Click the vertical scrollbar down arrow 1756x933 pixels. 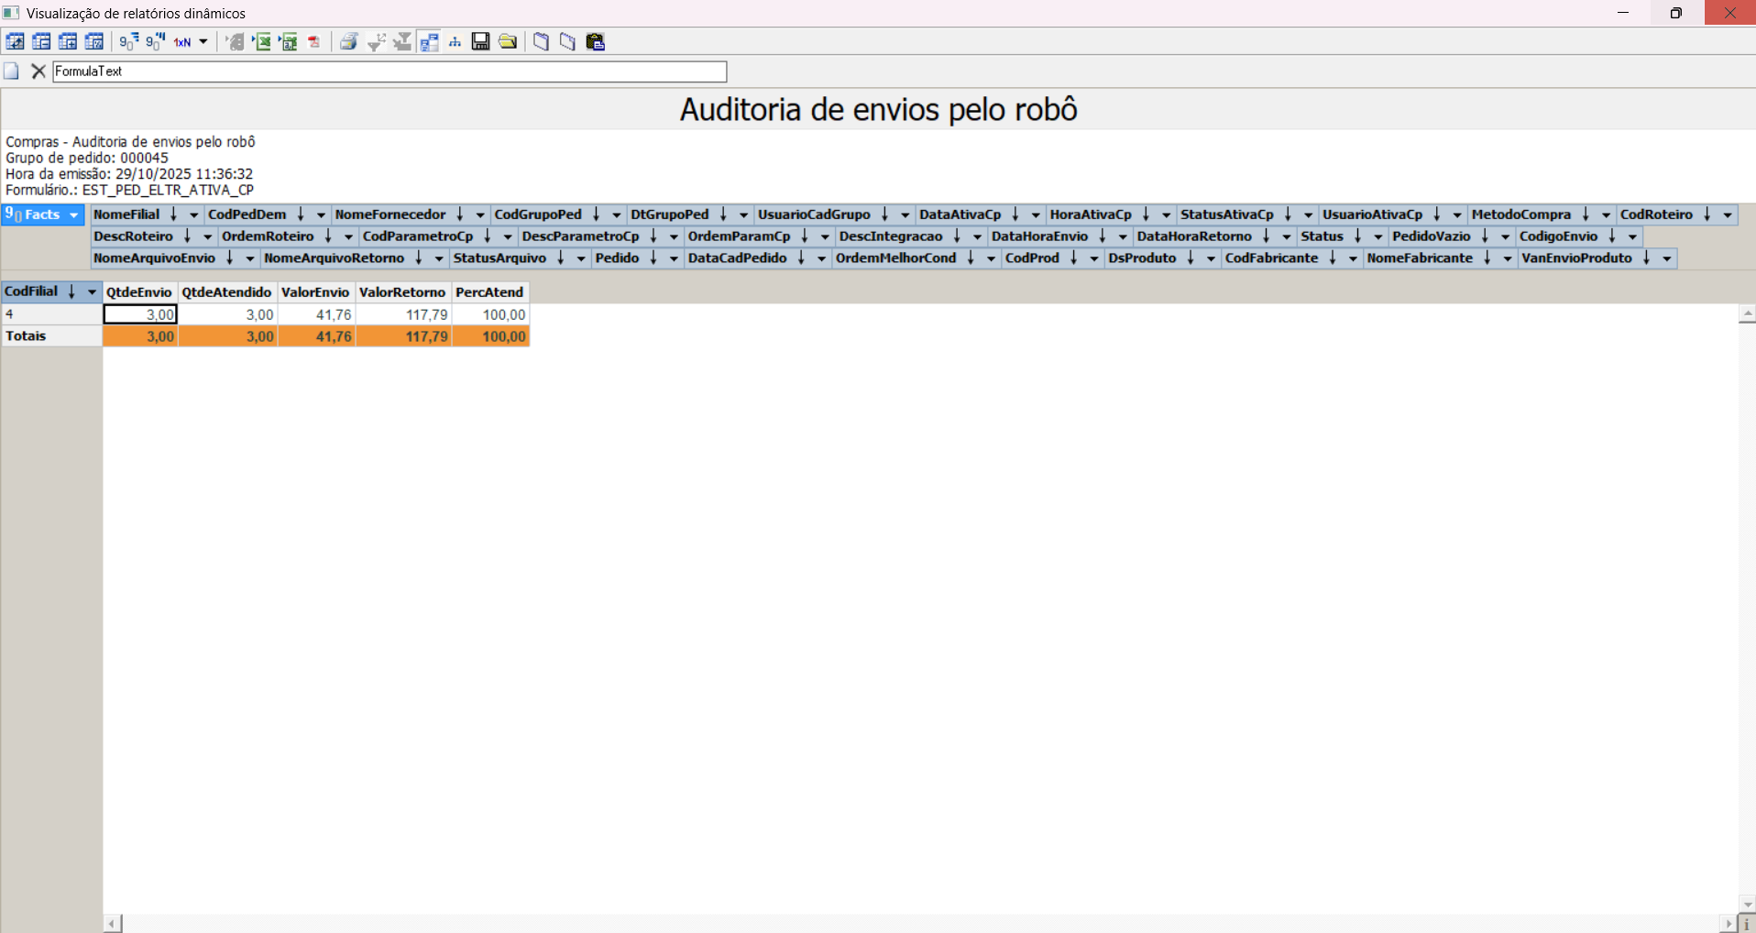pos(1747,904)
